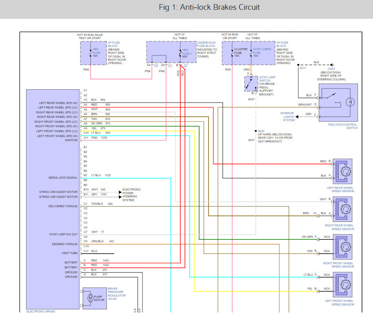Click the Left Front Wheel Speed Sensor symbol
Viewport: 373px width, 321px height.
342,285
